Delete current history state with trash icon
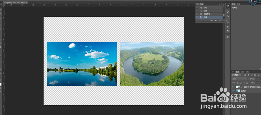 (x=220, y=20)
